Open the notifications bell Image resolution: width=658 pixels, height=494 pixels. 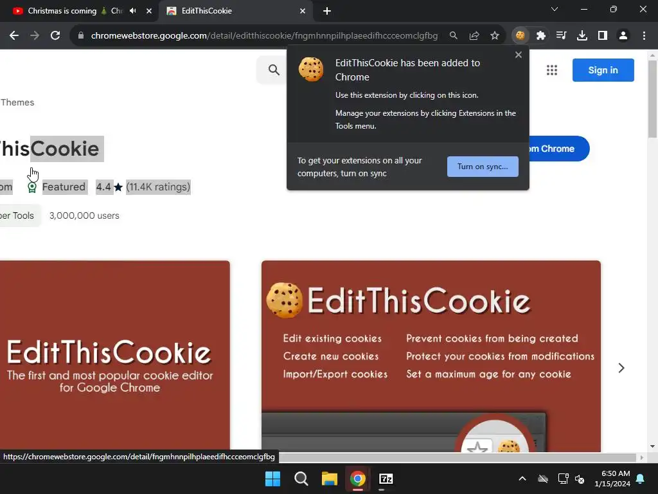(x=641, y=479)
